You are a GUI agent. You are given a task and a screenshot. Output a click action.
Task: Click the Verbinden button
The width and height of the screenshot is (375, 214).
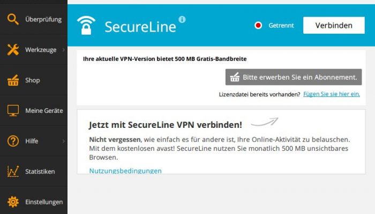pyautogui.click(x=334, y=25)
